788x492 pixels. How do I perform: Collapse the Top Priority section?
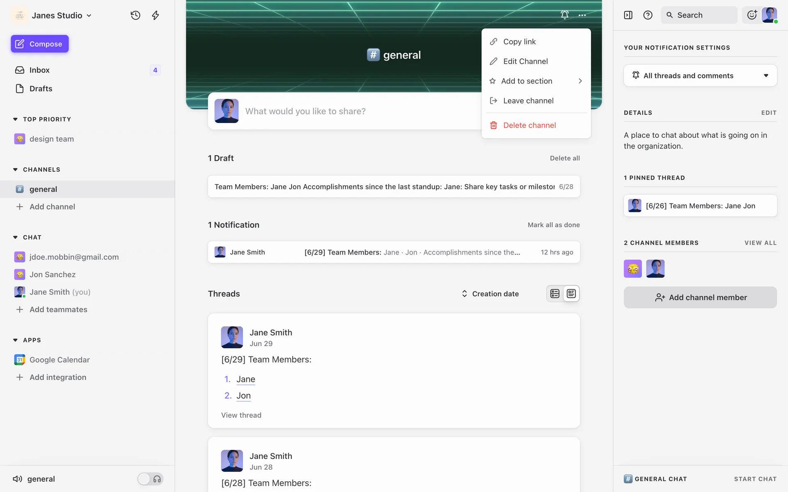pos(15,119)
